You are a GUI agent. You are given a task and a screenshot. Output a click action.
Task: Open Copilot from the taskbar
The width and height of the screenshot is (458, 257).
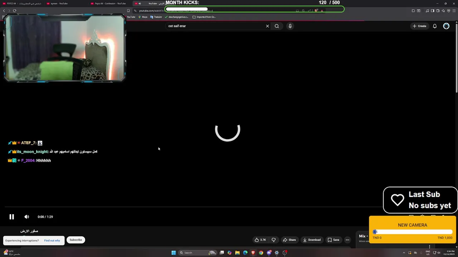click(229, 253)
